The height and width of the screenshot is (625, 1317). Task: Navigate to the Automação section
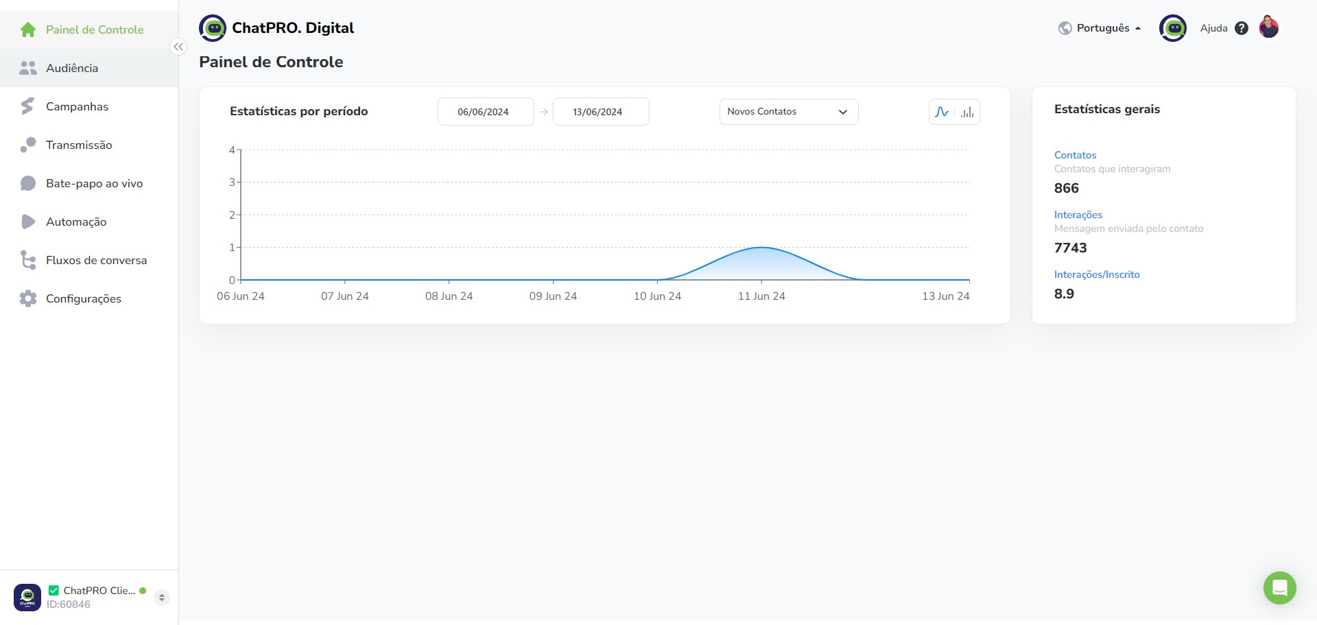[89, 222]
